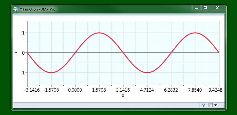Close the Y Function window
This screenshot has height=115, width=237.
click(217, 8)
